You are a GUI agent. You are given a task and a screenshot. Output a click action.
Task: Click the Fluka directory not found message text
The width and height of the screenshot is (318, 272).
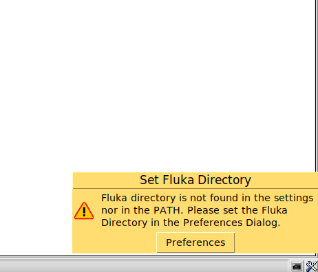[207, 210]
